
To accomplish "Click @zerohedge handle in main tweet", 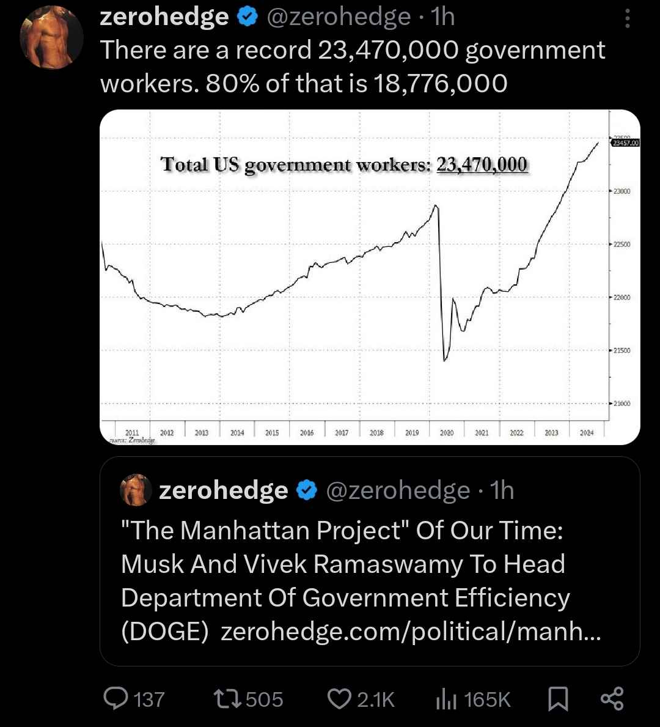I will [x=339, y=17].
